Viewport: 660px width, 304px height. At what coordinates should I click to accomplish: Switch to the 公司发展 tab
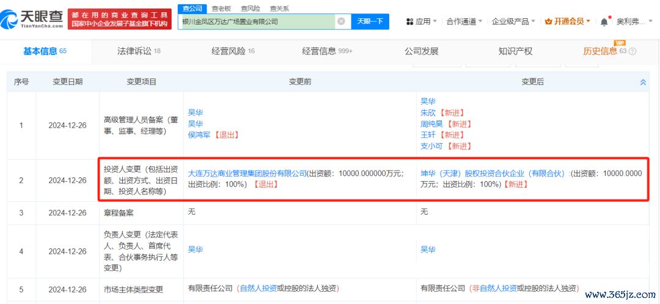[x=421, y=51]
